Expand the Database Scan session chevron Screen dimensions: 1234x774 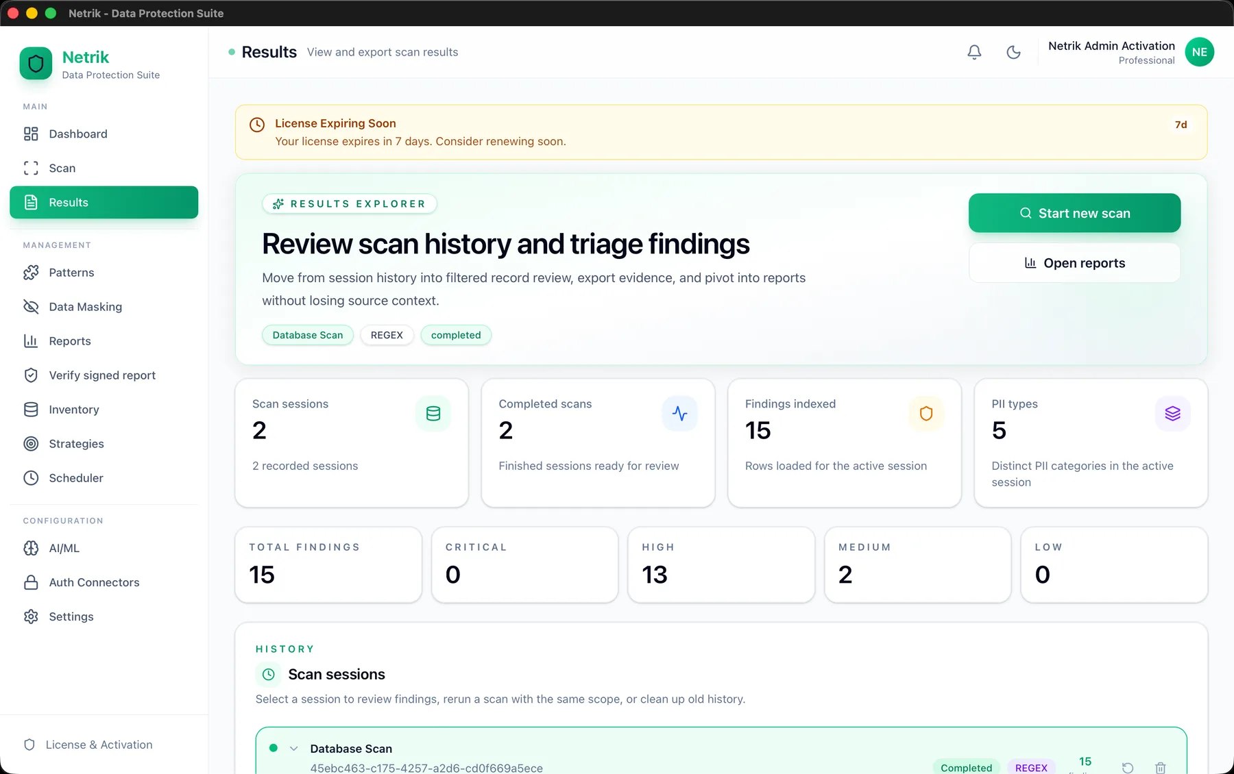294,749
